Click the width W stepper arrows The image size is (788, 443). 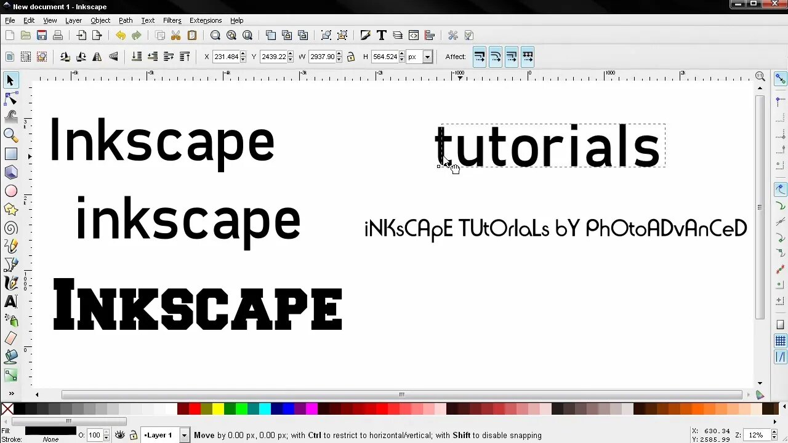tap(339, 57)
